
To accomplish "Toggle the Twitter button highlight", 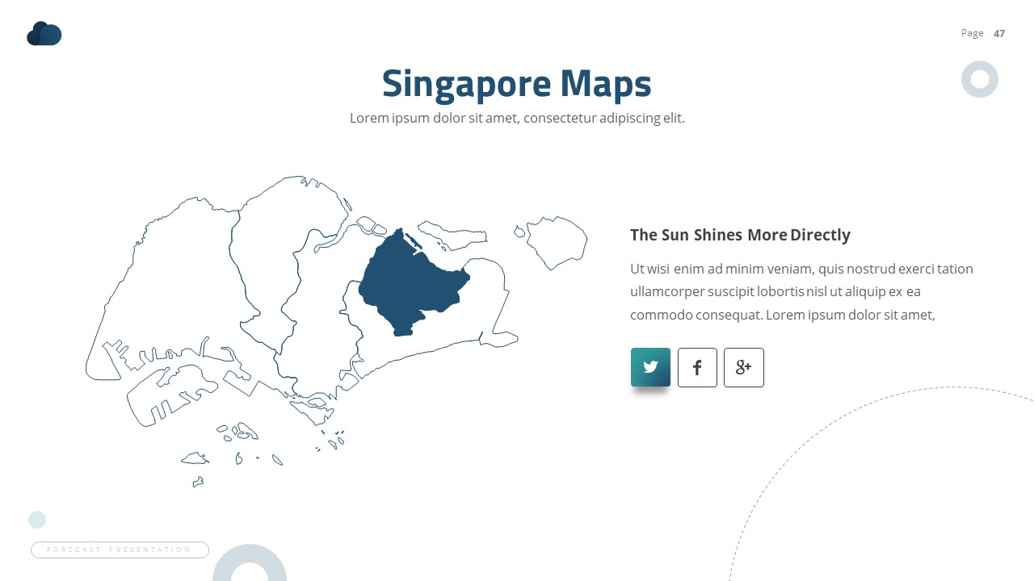I will tap(650, 367).
